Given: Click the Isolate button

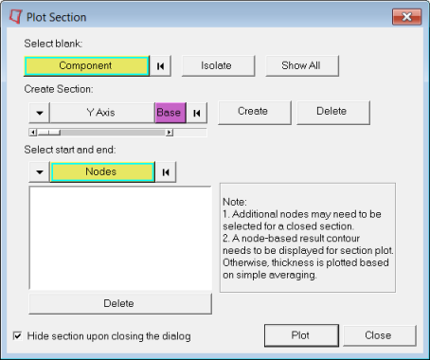Looking at the screenshot, I should pos(218,65).
